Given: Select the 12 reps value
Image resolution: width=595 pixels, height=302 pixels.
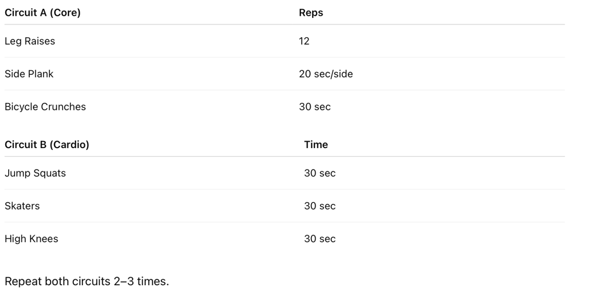Looking at the screenshot, I should (304, 41).
